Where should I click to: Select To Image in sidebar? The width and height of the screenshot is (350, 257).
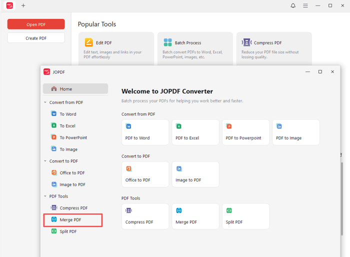pos(68,149)
